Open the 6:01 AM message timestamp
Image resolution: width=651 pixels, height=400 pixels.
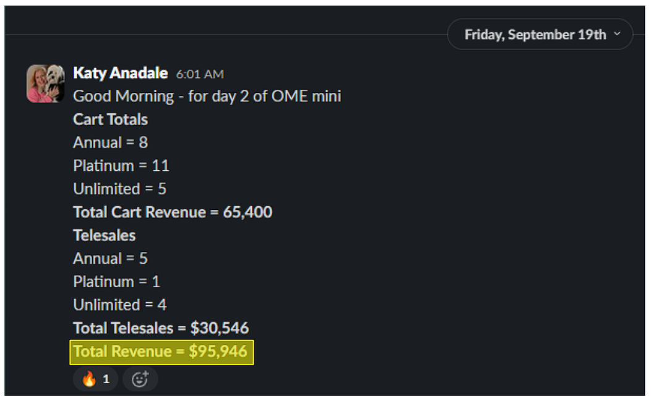click(x=200, y=74)
